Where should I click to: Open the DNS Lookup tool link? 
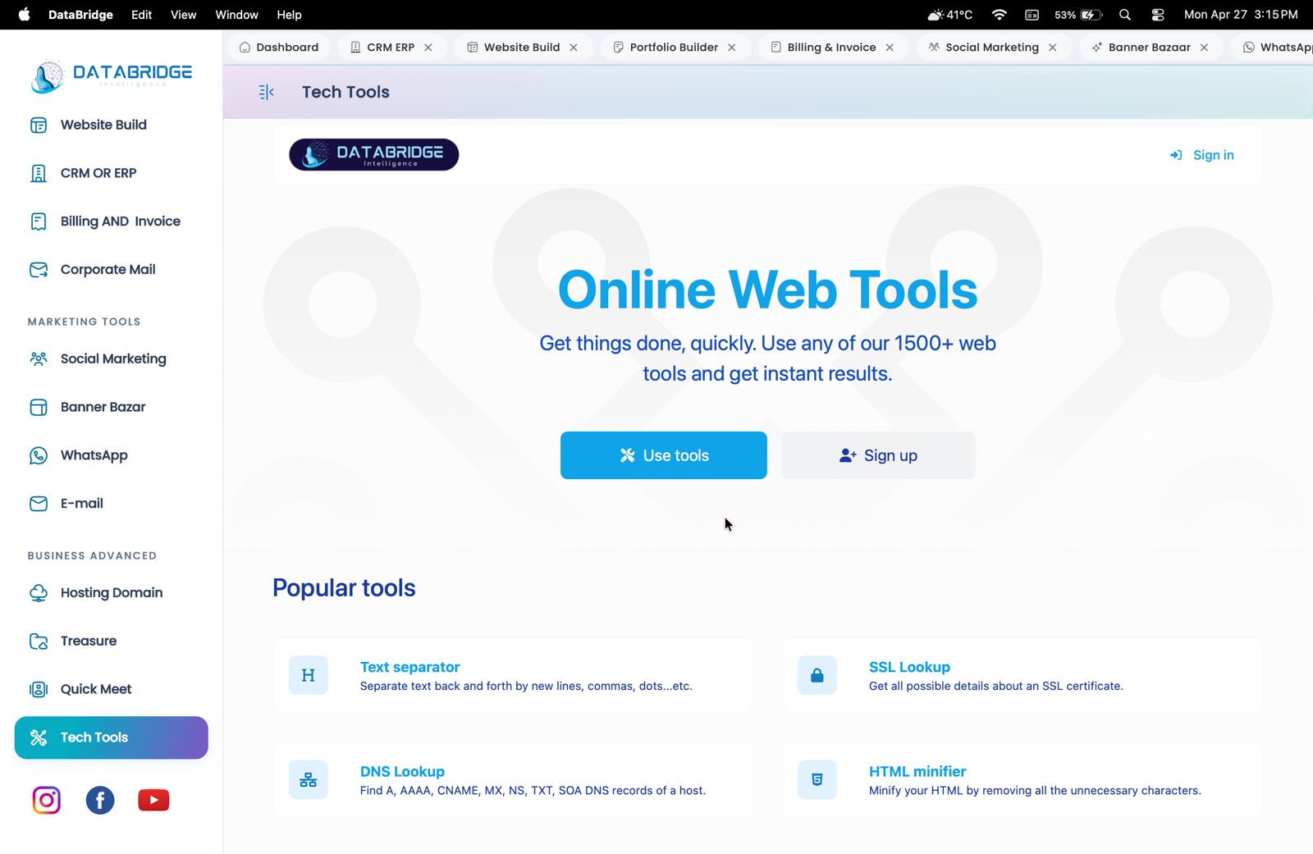pyautogui.click(x=402, y=771)
